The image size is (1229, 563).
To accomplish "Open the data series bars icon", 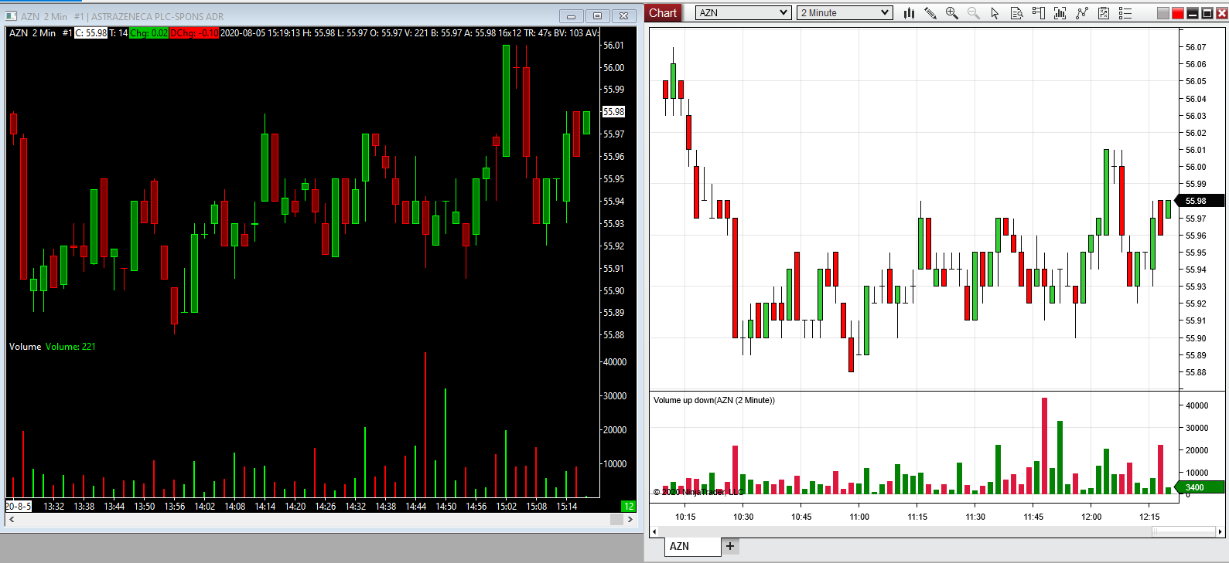I will tap(1060, 13).
